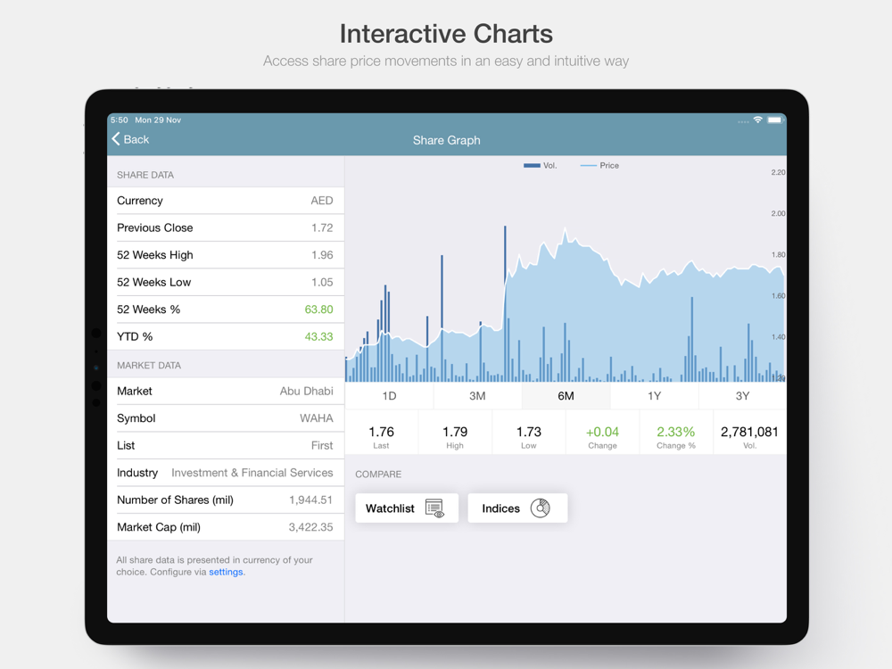This screenshot has width=892, height=669.
Task: Click the Price legend line swatch
Action: (588, 166)
